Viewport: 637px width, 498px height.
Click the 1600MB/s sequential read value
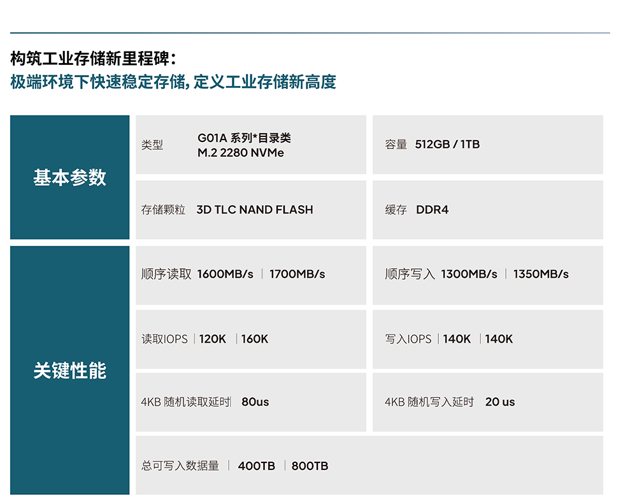[x=225, y=274]
